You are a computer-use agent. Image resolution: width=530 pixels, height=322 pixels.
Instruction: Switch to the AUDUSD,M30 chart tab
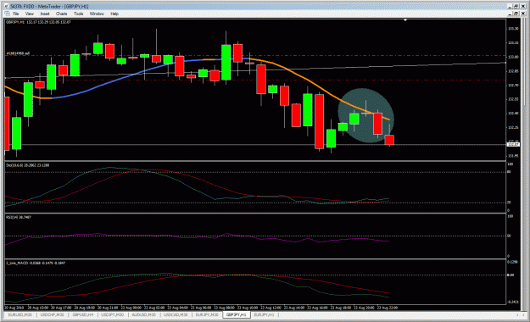(x=143, y=315)
